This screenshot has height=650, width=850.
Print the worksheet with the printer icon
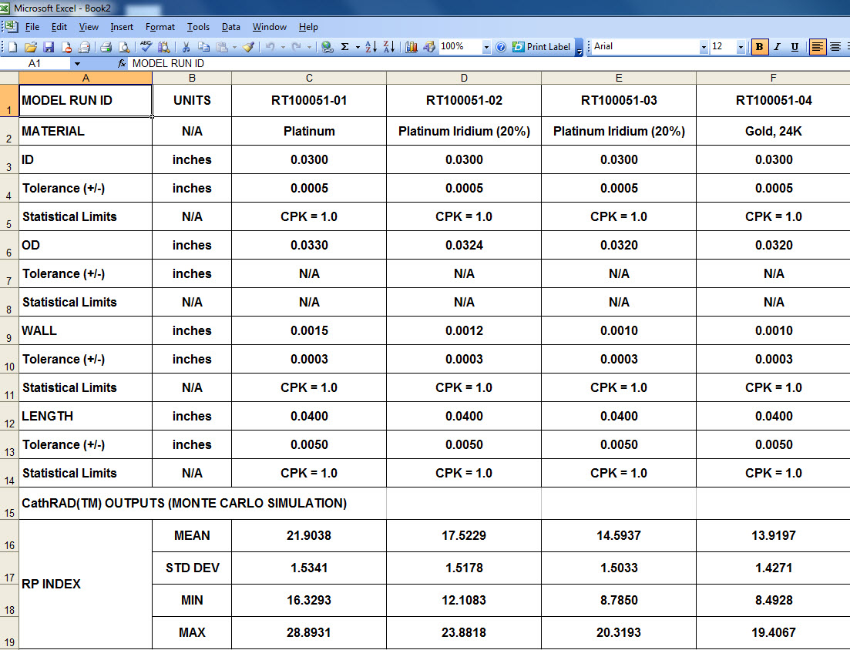106,47
